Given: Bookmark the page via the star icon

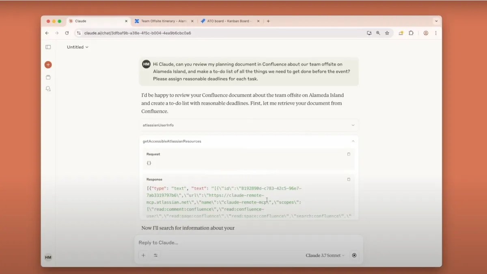Looking at the screenshot, I should tap(387, 33).
